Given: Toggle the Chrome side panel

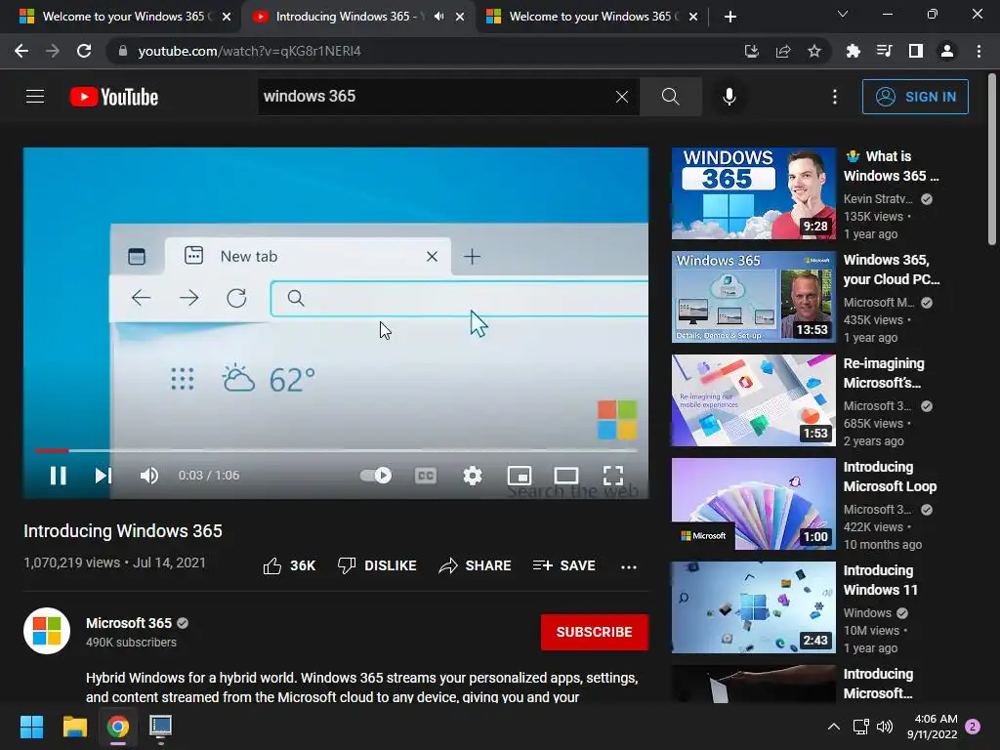Looking at the screenshot, I should click(x=916, y=51).
